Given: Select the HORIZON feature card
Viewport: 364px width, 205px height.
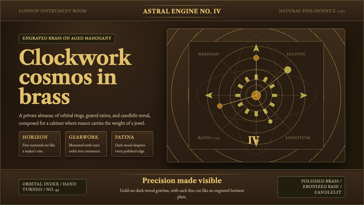Looking at the screenshot, I should (x=40, y=144).
